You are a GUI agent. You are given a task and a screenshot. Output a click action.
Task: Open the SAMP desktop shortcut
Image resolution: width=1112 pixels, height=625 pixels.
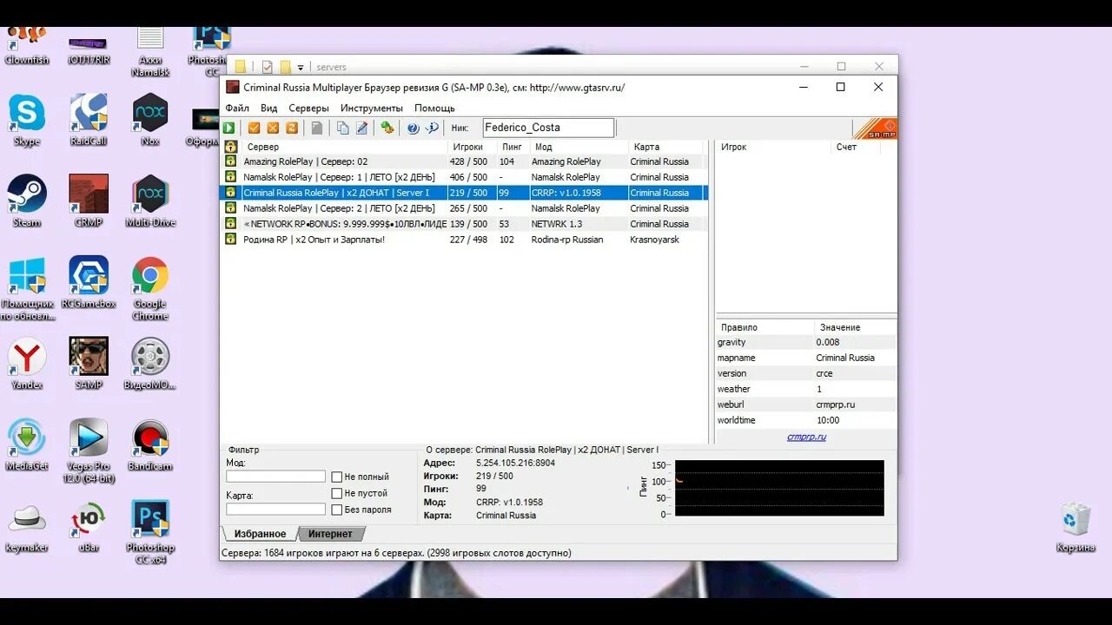tap(89, 364)
